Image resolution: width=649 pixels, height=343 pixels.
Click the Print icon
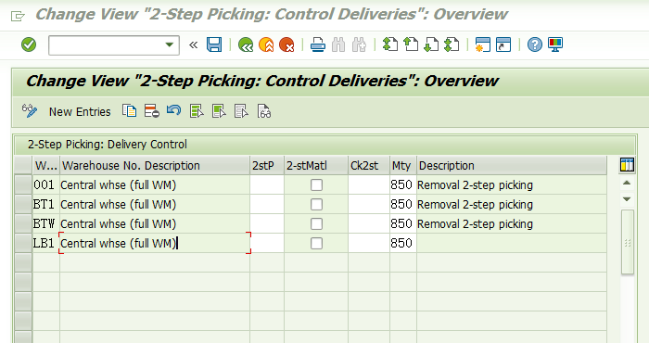[x=317, y=44]
